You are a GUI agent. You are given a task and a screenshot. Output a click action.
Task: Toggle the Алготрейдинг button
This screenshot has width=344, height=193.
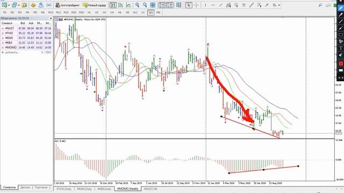coord(68,5)
